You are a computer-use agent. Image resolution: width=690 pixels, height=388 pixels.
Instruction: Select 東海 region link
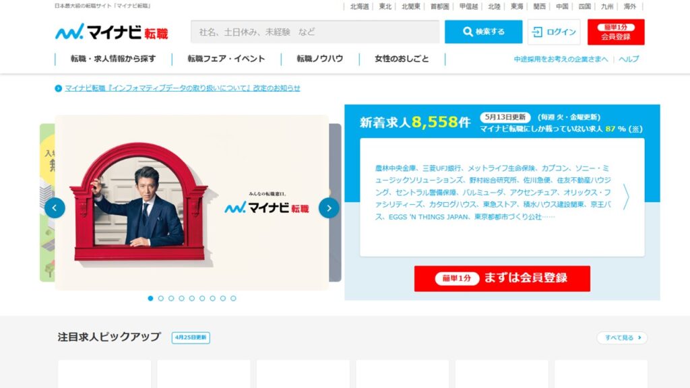pos(517,7)
